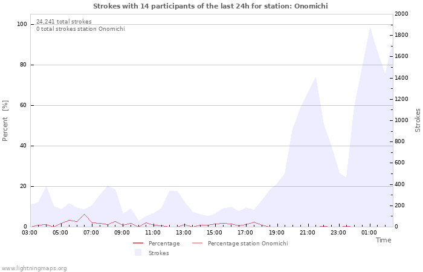This screenshot has height=272, width=423.
Task: Click the www.lightningmaps.org footer text
Action: point(34,268)
